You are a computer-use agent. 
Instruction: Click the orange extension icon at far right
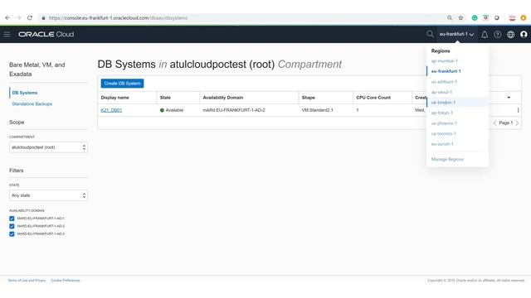click(x=524, y=18)
